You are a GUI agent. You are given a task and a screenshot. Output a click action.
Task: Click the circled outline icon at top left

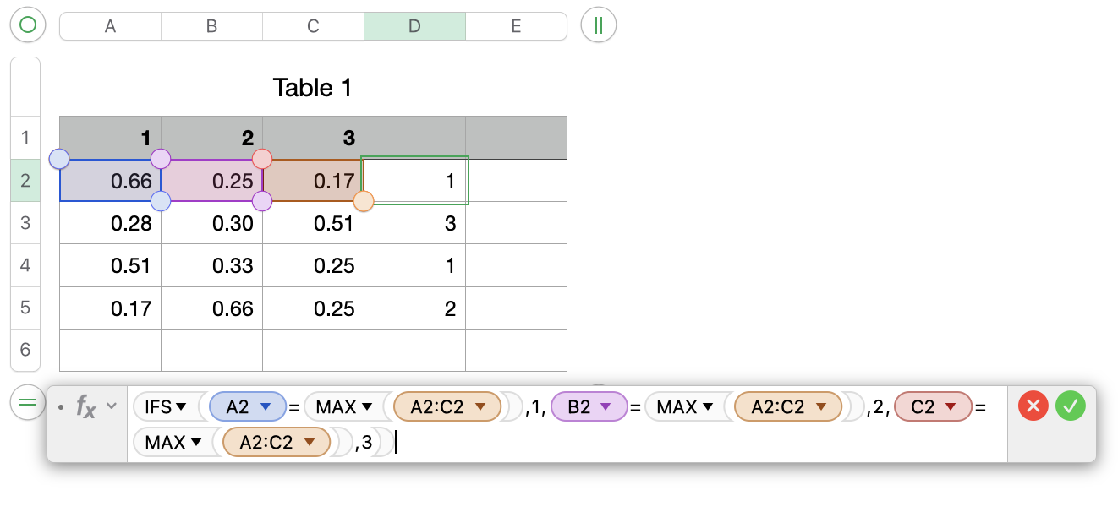[x=28, y=25]
